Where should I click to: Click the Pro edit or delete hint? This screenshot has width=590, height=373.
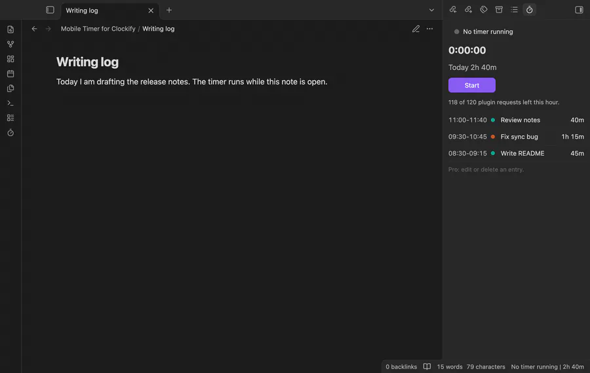pos(486,169)
